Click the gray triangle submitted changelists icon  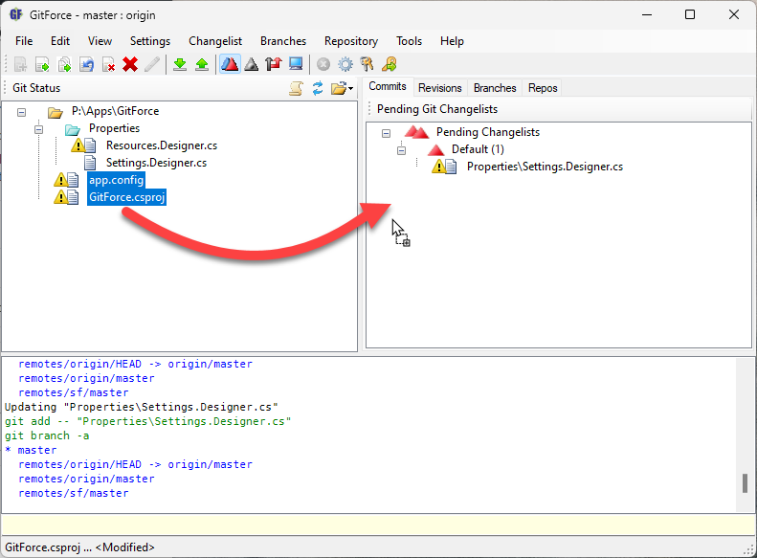(252, 64)
